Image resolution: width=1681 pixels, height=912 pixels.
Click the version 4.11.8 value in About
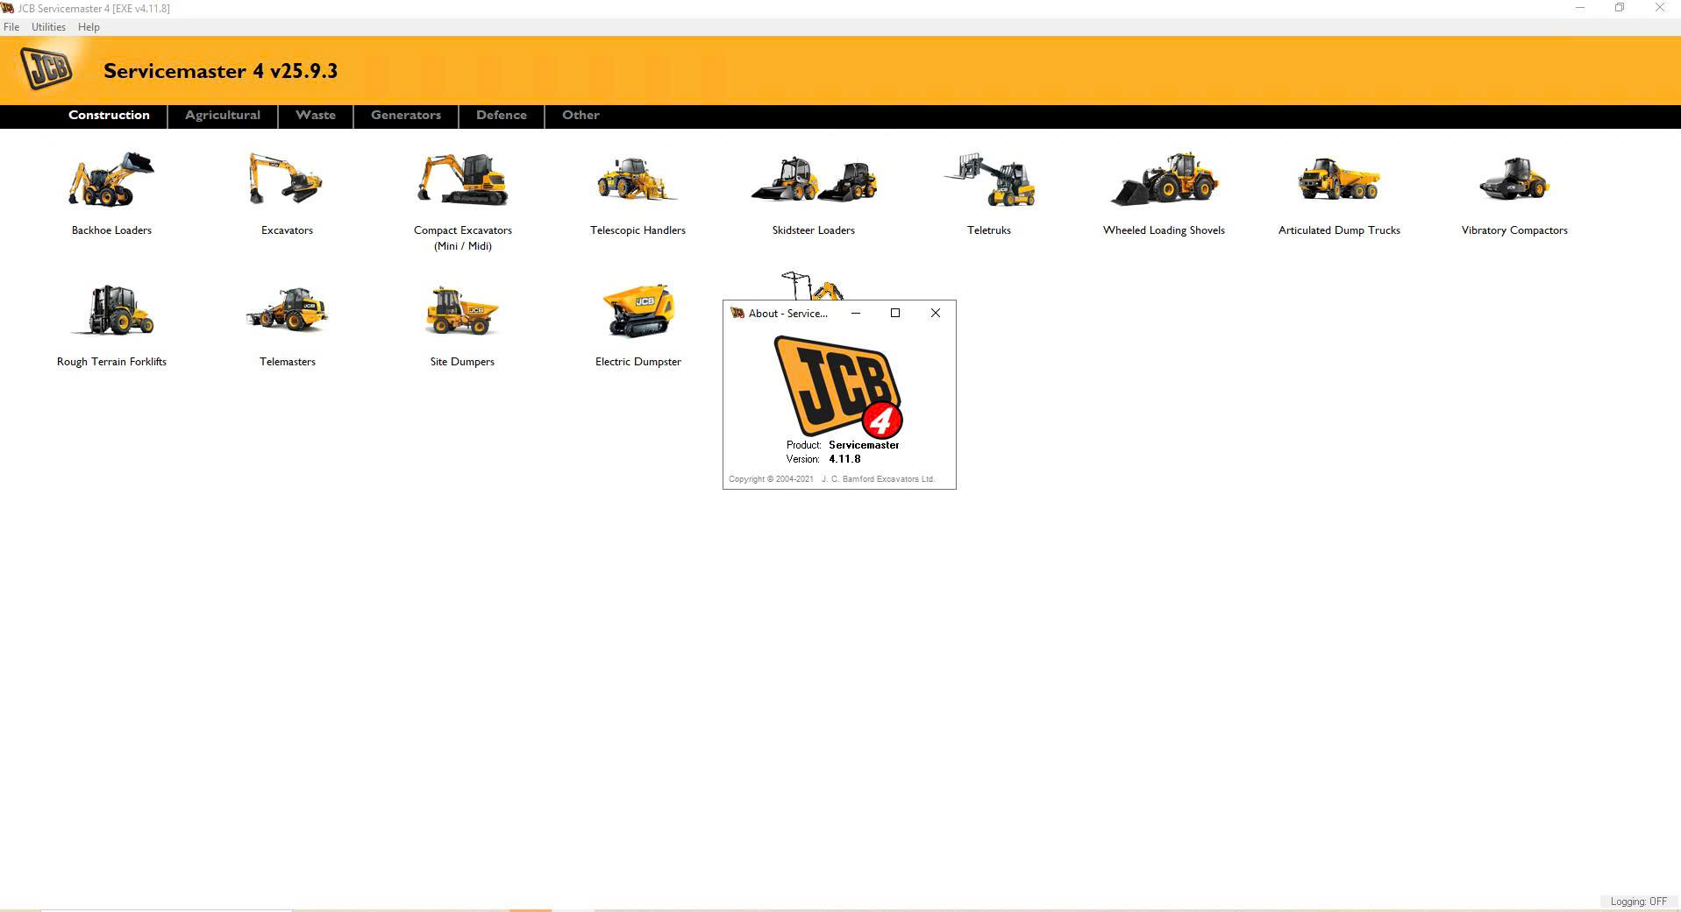coord(844,459)
